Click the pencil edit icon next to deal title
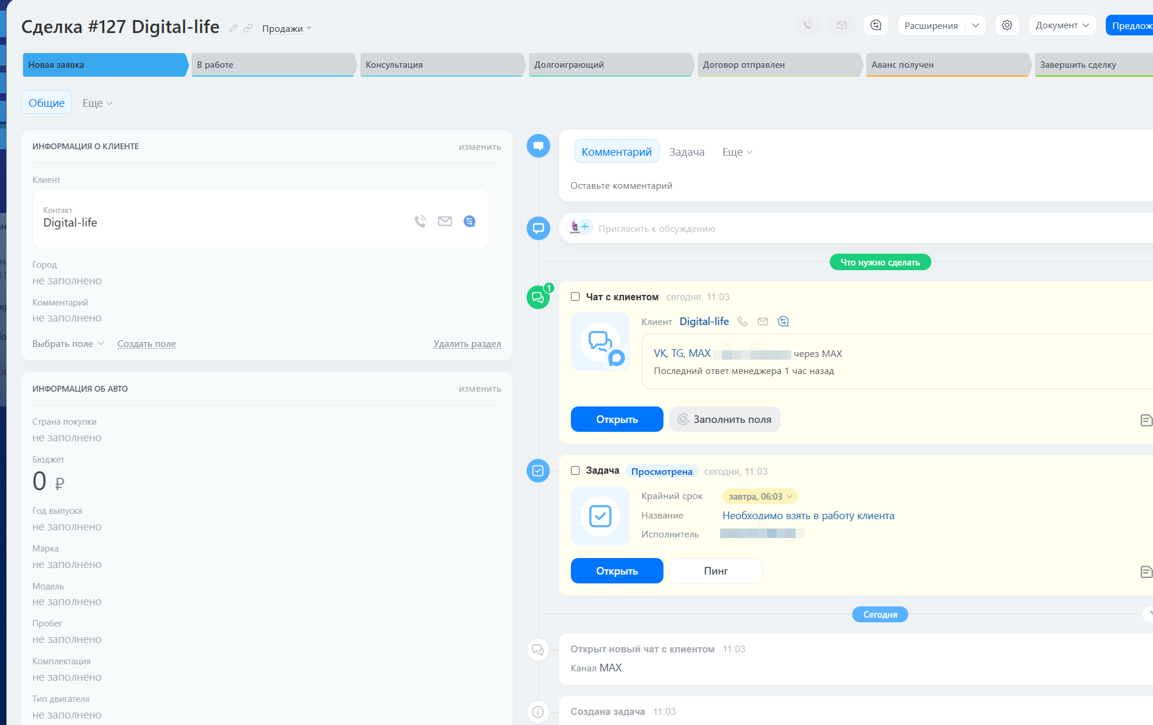Image resolution: width=1153 pixels, height=725 pixels. tap(234, 28)
